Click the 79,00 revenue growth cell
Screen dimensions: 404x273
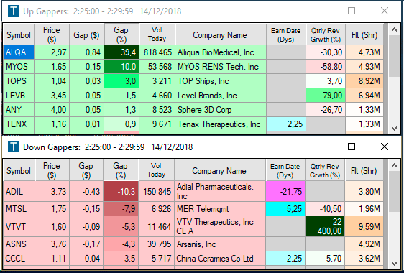click(326, 96)
